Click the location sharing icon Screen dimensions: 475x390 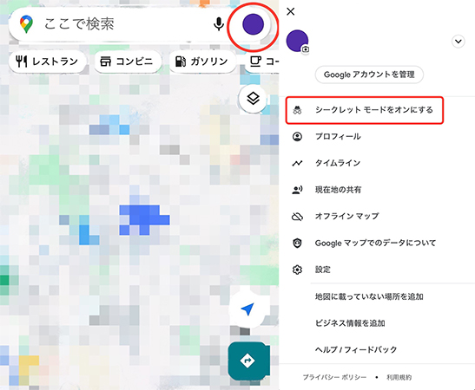tap(297, 190)
